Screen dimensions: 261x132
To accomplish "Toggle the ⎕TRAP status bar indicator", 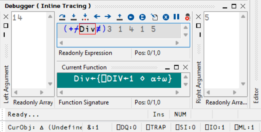I will [156, 127].
